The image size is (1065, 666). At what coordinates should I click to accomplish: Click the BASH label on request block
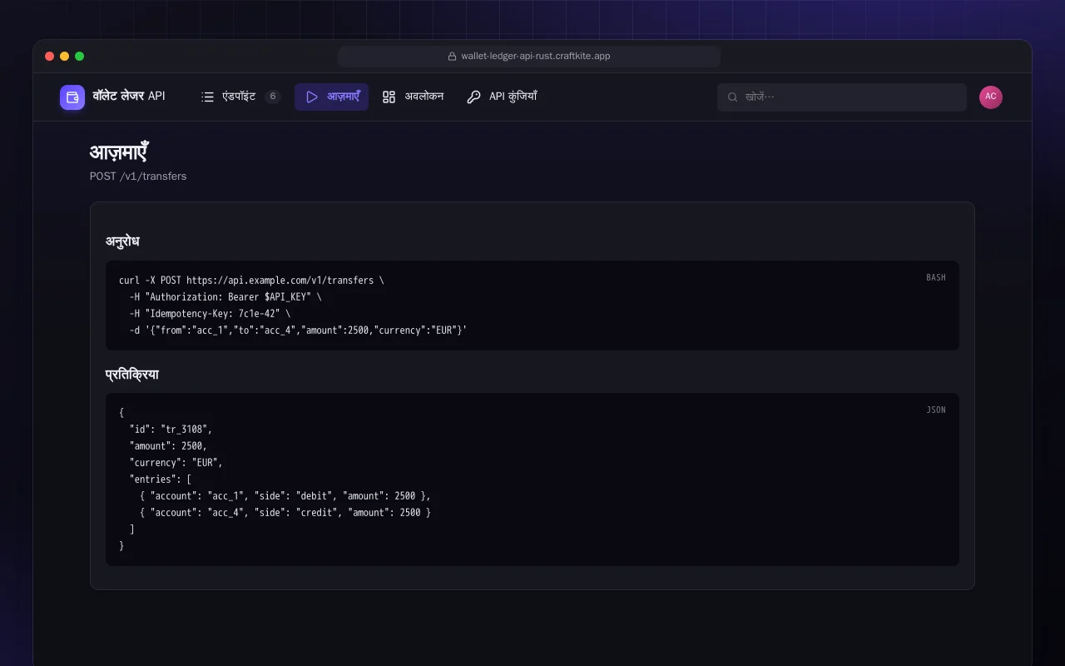click(x=936, y=277)
